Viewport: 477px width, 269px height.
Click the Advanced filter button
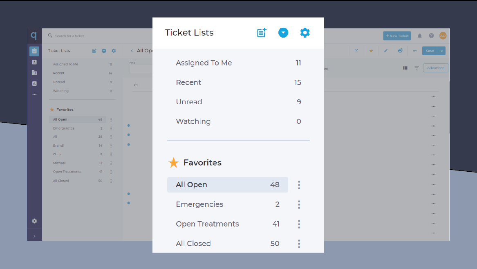tap(436, 68)
